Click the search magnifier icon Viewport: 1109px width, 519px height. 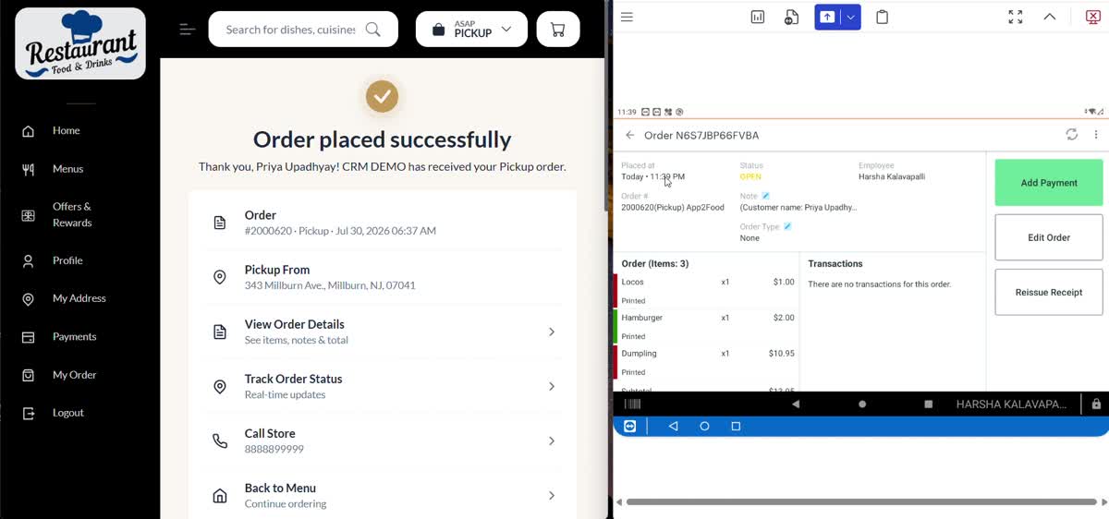373,30
